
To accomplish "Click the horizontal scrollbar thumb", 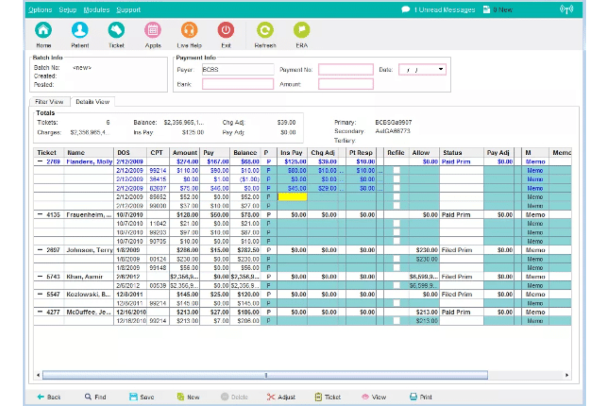I will point(265,375).
